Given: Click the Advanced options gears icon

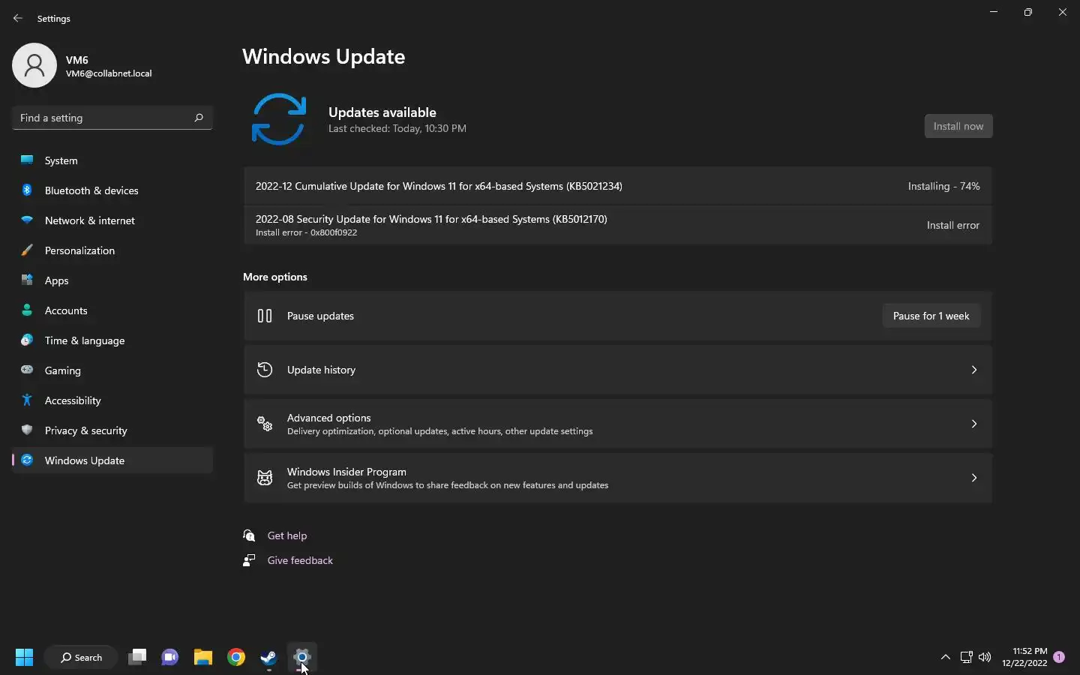Looking at the screenshot, I should point(265,424).
